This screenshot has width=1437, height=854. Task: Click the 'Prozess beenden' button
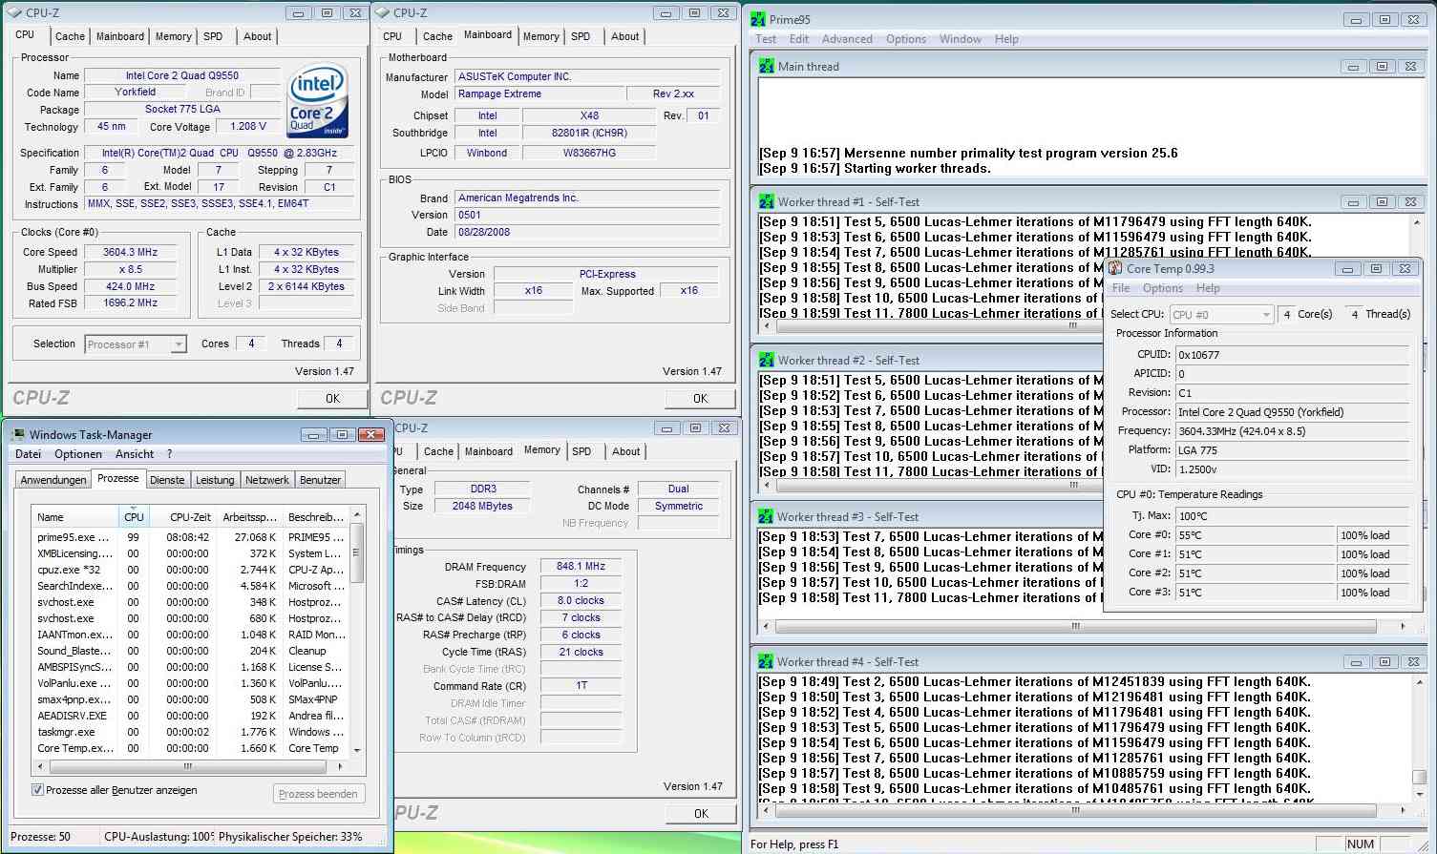click(318, 794)
